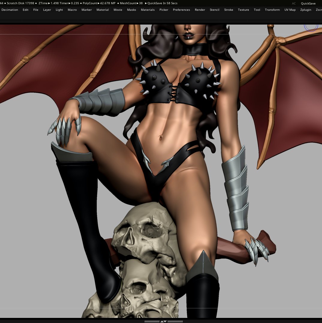
Task: Open the Stencil menu
Action: pyautogui.click(x=215, y=10)
